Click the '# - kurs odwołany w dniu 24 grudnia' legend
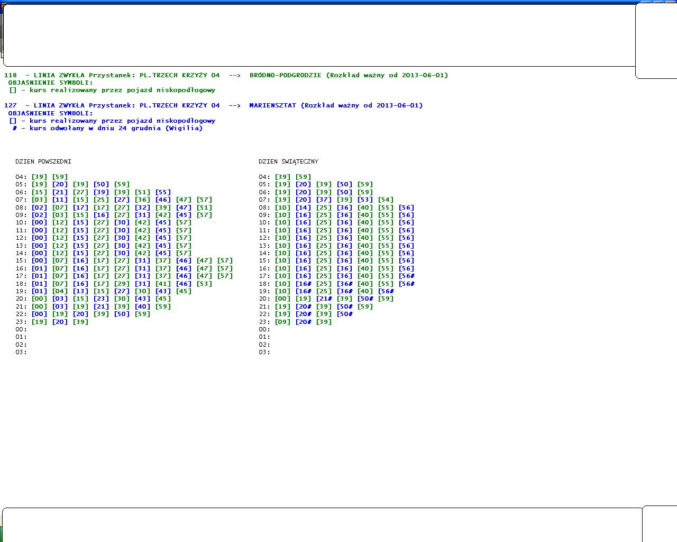The height and width of the screenshot is (542, 677). 107,128
